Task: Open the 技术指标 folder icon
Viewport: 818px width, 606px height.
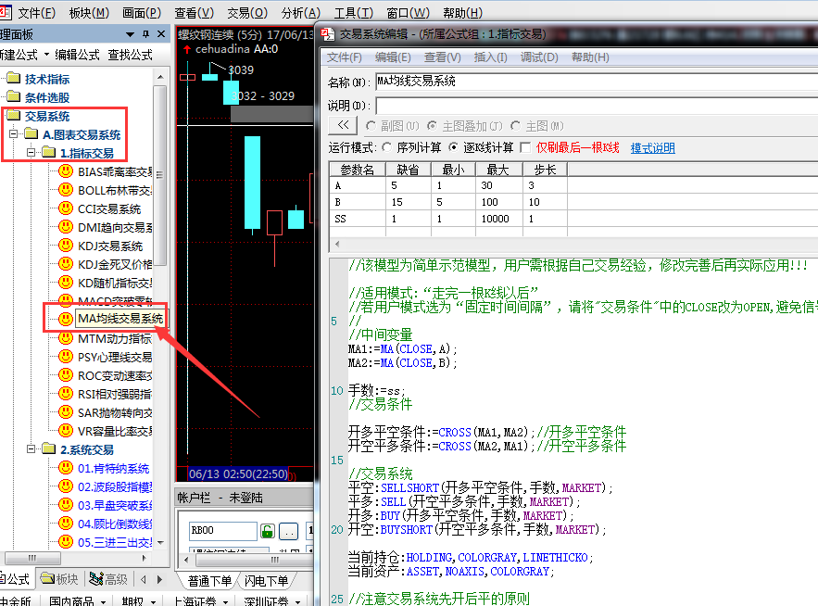Action: coord(14,79)
